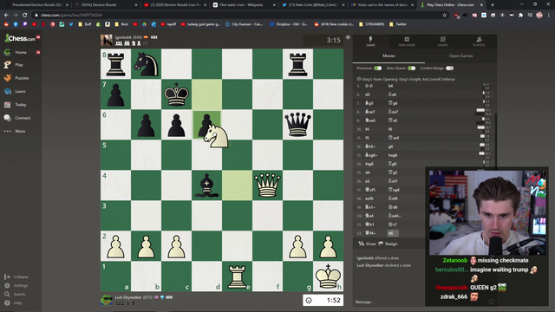Viewport: 555px width, 312px height.
Task: Click the Resign button
Action: 388,244
